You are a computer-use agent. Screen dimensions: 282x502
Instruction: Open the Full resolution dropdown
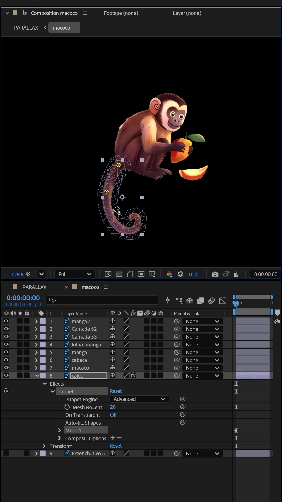pos(75,274)
